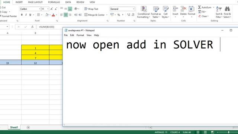
Task: Click the Decrease Decimal icon
Action: pos(133,15)
